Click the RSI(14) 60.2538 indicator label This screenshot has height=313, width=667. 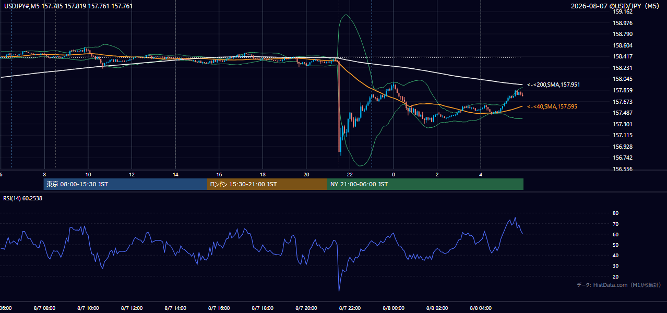[x=22, y=198]
